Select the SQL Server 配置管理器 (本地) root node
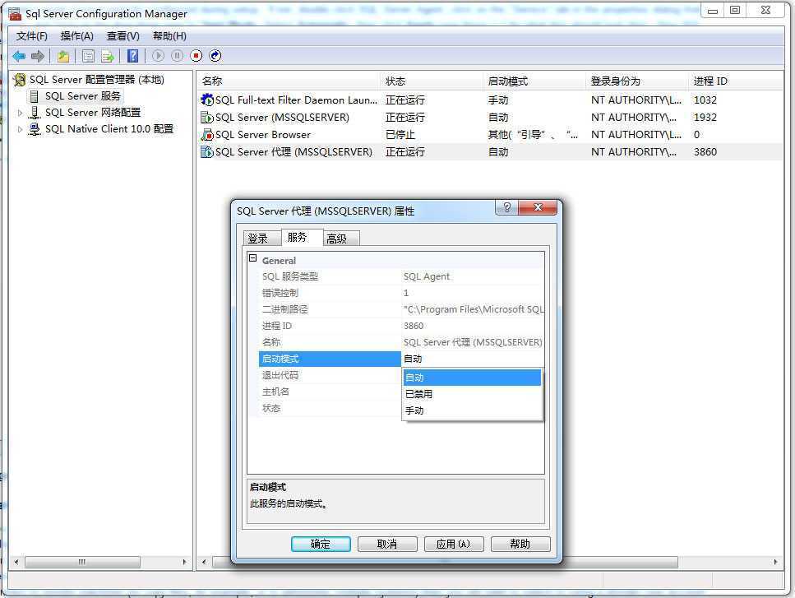The width and height of the screenshot is (795, 598). click(96, 80)
